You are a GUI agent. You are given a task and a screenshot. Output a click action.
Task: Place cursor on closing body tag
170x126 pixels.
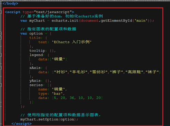tap(10, 3)
